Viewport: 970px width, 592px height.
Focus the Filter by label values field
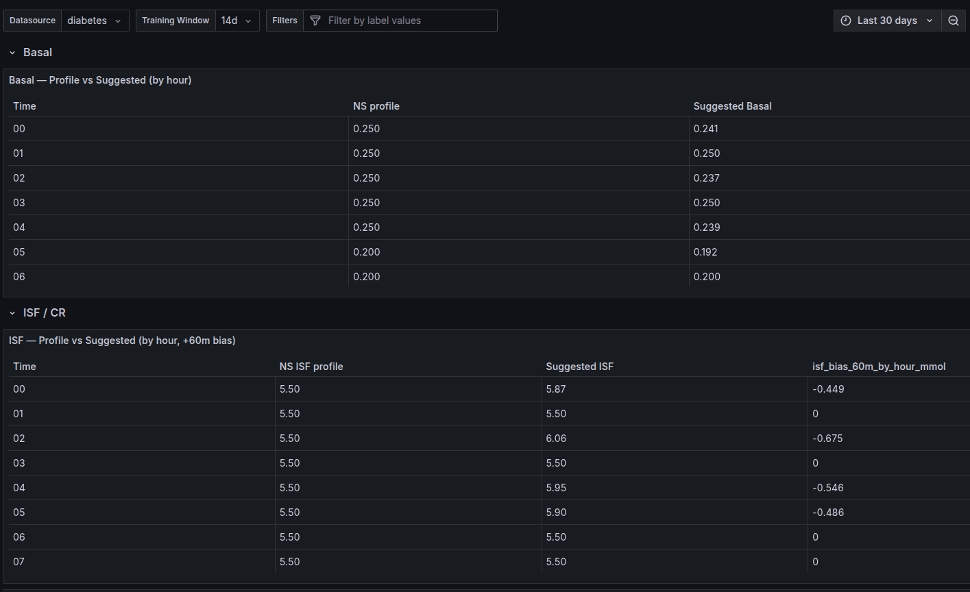[408, 21]
